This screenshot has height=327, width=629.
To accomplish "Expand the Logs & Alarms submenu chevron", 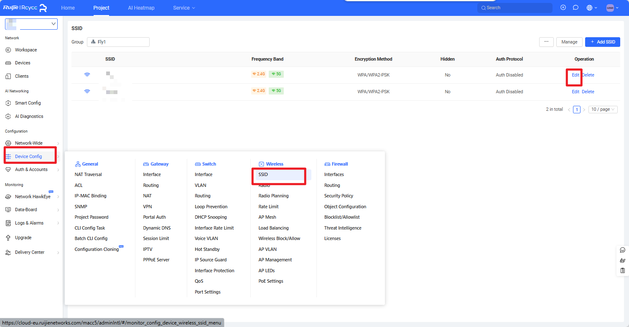I will [x=58, y=223].
